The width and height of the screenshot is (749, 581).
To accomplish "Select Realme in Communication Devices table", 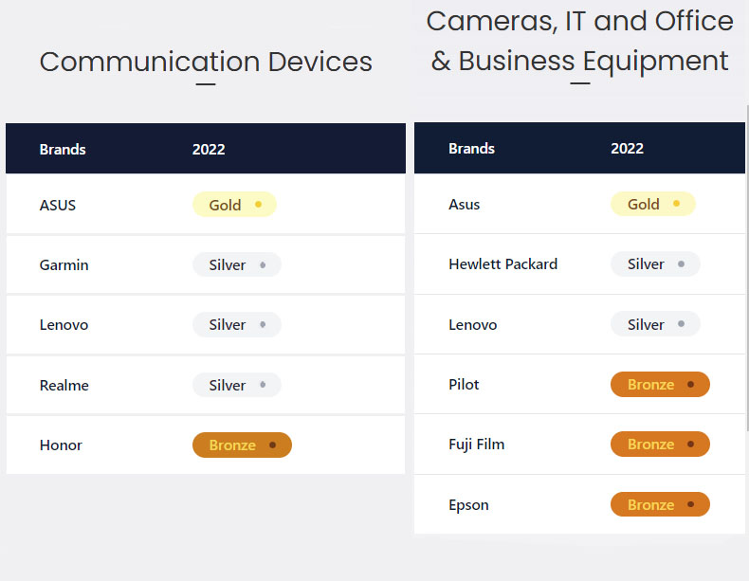I will (64, 386).
